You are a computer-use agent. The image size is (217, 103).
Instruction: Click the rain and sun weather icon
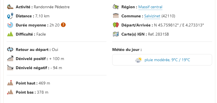pyautogui.click(x=139, y=60)
